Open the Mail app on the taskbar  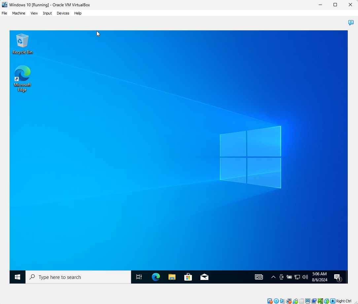coord(204,277)
